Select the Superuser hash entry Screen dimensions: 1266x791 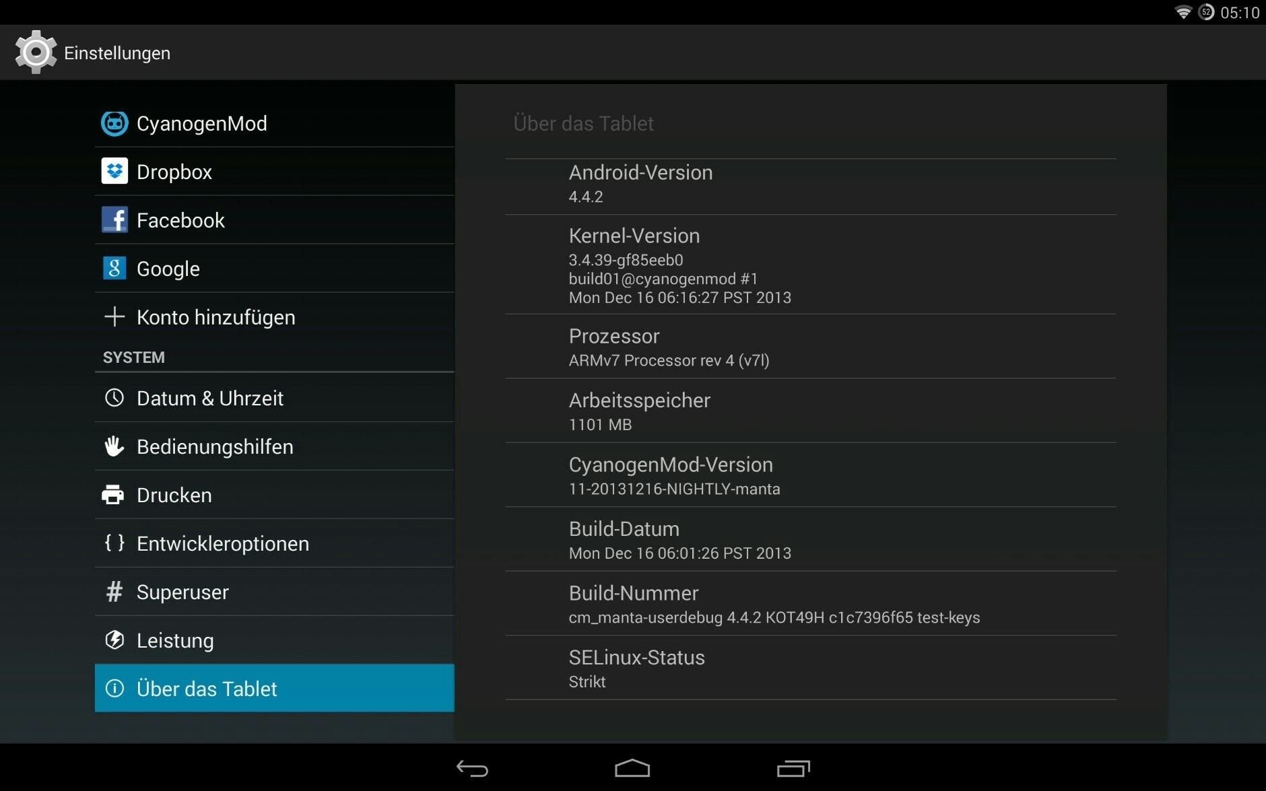click(275, 592)
